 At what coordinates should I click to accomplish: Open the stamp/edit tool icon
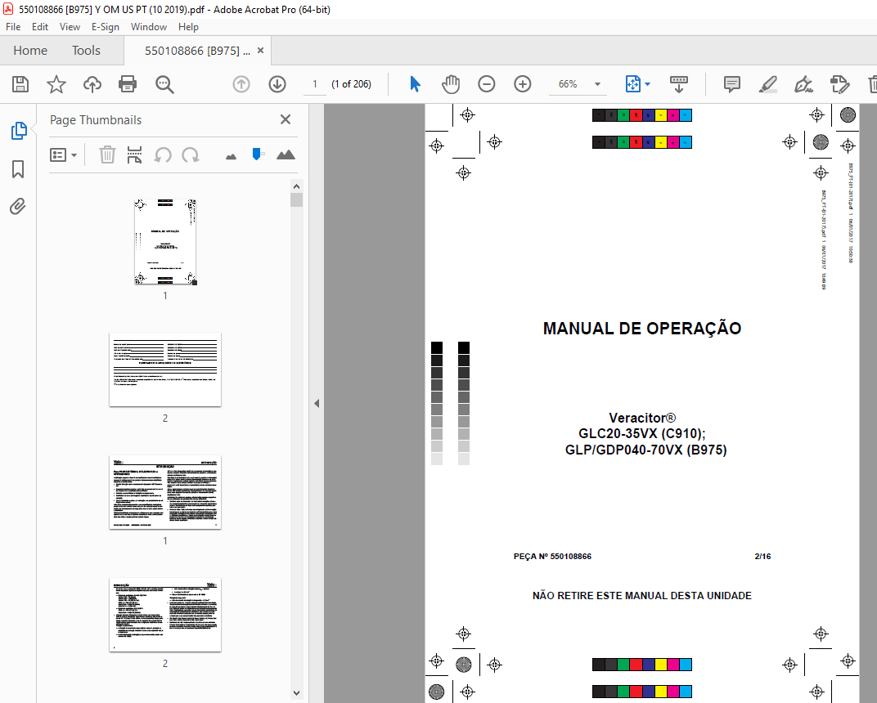pyautogui.click(x=839, y=84)
